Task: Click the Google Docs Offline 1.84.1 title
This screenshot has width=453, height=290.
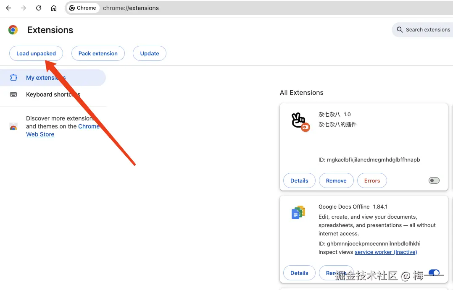Action: [353, 206]
